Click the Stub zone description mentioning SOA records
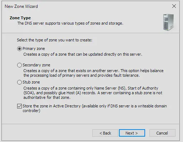 click(93, 93)
